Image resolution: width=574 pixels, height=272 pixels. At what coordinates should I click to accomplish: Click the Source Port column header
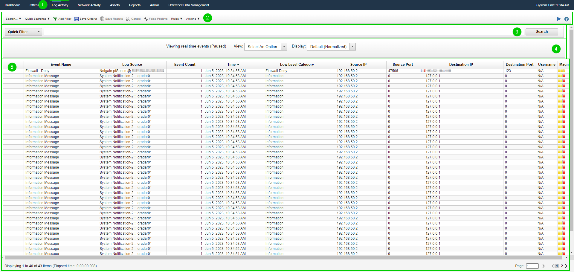pos(403,65)
